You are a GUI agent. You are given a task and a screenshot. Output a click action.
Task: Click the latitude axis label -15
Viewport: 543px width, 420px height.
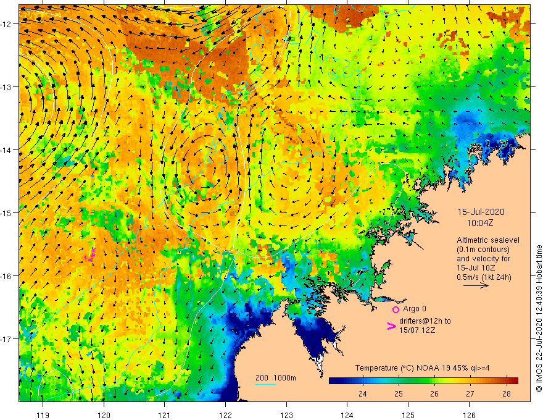(7, 213)
